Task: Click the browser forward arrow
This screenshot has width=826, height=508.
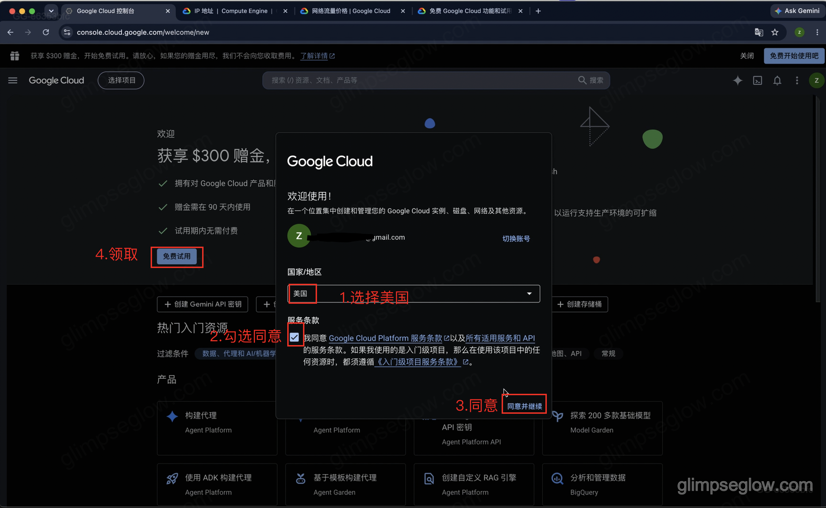Action: pyautogui.click(x=28, y=32)
